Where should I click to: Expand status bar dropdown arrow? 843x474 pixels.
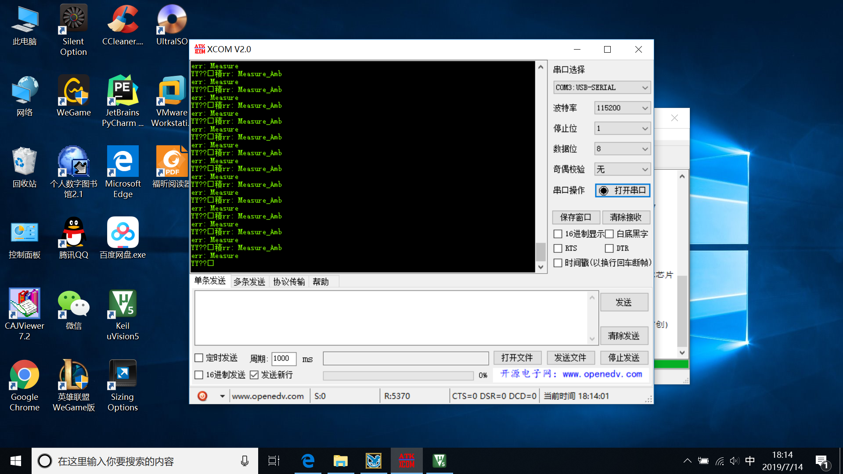(222, 396)
